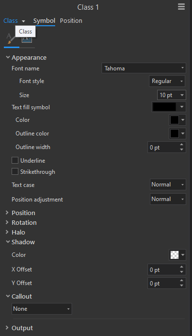Viewport: 192px width, 336px height.
Task: Decrease X Offset with down arrow
Action: (x=181, y=272)
